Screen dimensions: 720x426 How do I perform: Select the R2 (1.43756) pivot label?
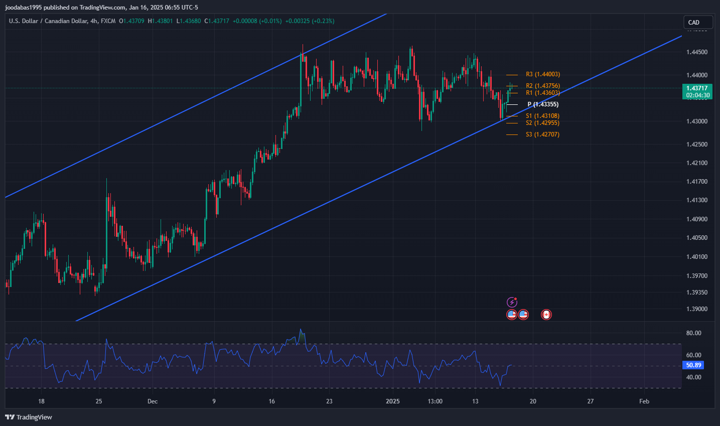click(x=542, y=86)
